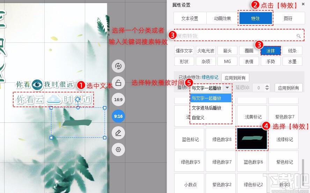Expand the 播放 dropdown arrow
The width and height of the screenshot is (310, 193).
pos(227,88)
